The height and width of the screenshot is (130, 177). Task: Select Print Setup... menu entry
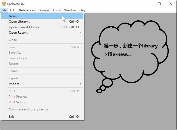(42, 102)
